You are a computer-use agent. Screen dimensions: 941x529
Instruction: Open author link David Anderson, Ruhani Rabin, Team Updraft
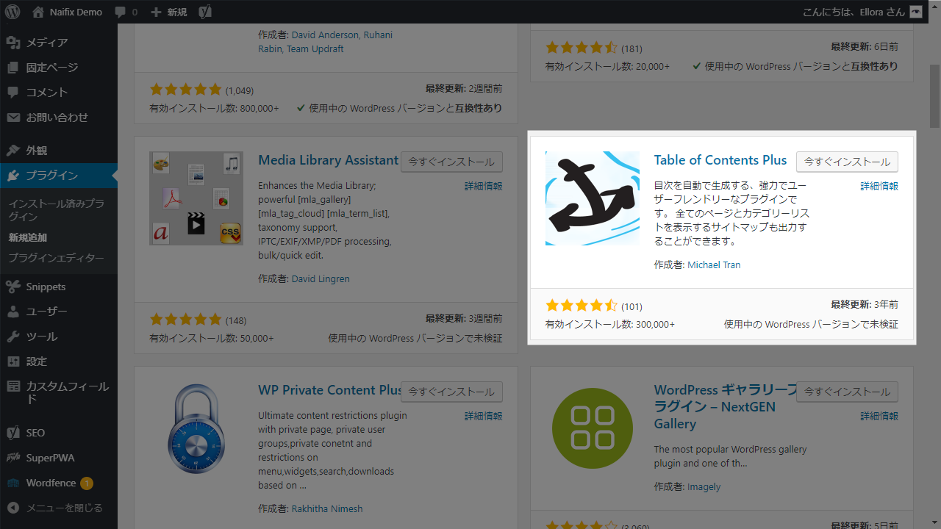[325, 42]
